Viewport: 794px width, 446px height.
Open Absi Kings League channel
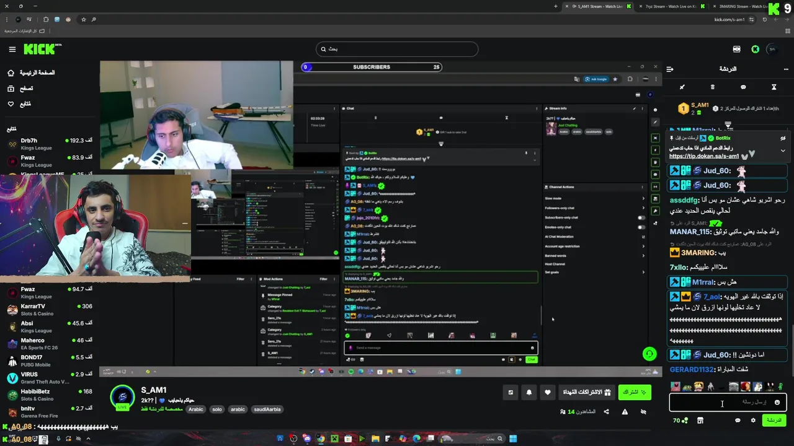point(50,326)
